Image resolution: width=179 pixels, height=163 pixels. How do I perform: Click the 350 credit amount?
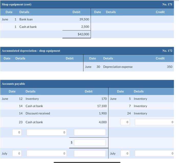[x=170, y=67]
